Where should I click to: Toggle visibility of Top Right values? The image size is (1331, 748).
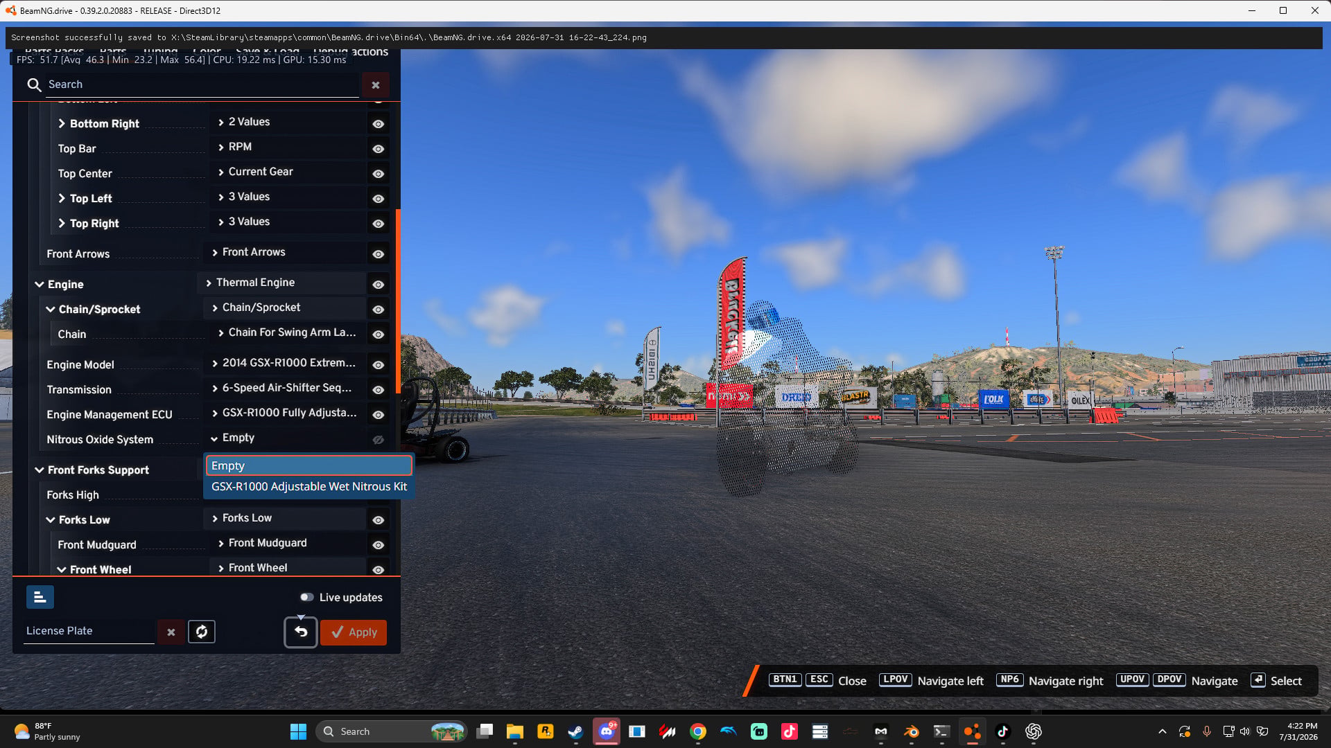click(378, 224)
